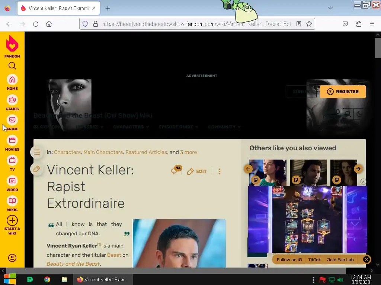Select the Vincent Keller browser tab

point(58,8)
